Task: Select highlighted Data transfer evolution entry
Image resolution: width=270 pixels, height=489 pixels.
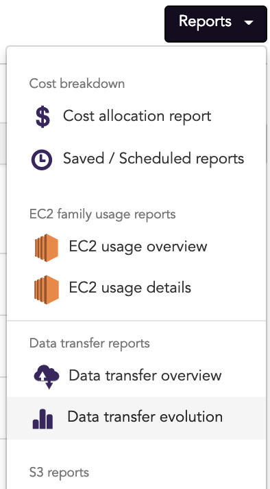Action: pos(137,418)
